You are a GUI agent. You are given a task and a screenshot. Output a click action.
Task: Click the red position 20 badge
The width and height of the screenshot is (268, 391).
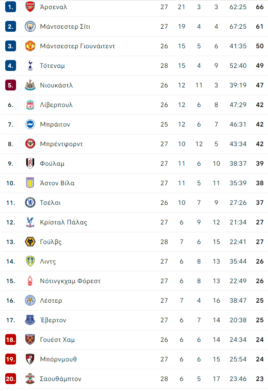coord(10,378)
